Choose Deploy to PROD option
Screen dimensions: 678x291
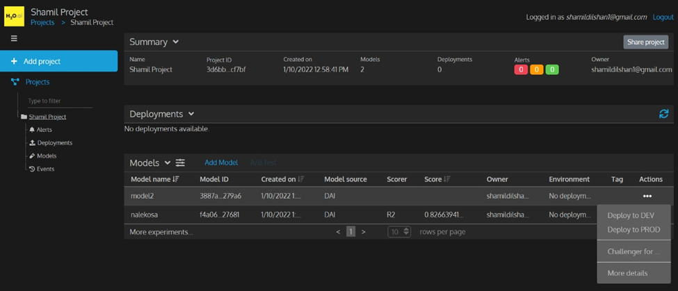coord(633,230)
